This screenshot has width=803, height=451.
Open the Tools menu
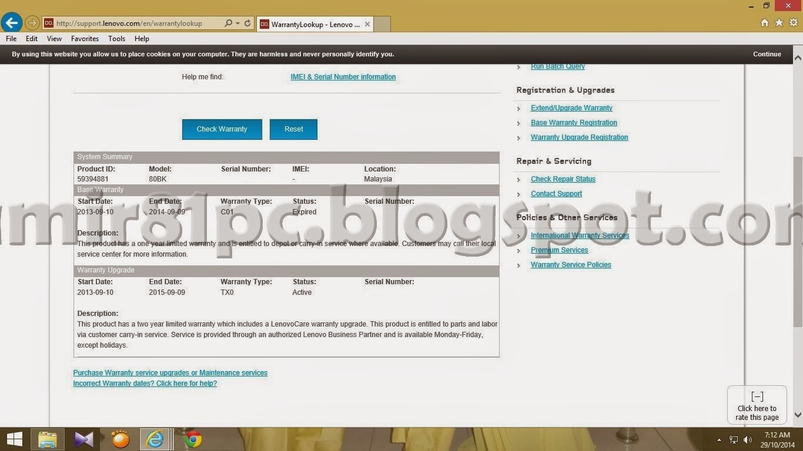click(116, 39)
